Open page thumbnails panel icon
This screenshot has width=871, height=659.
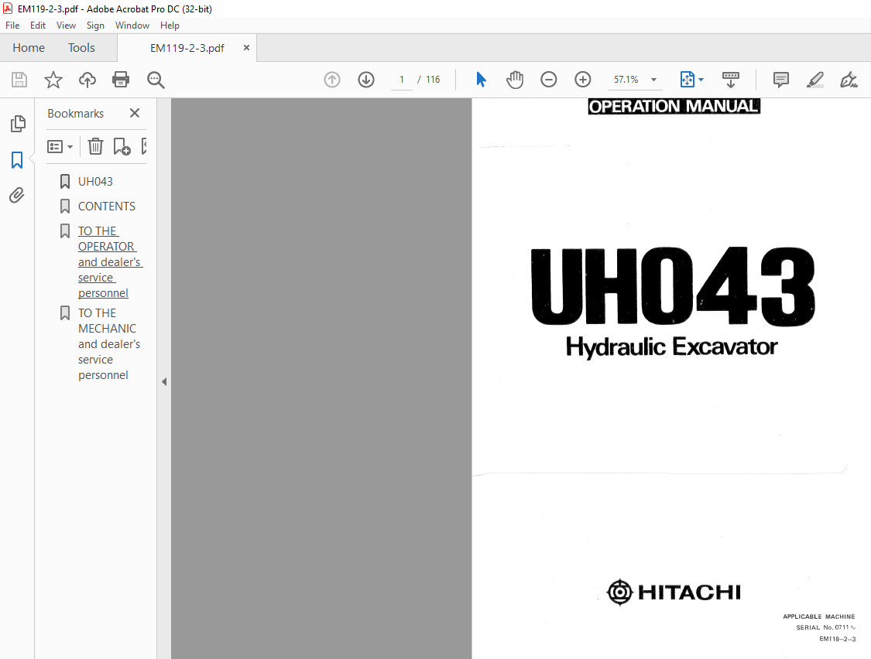click(x=18, y=124)
